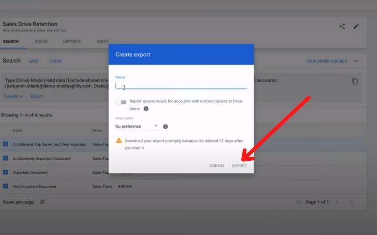The image size is (377, 235).
Task: Click info icon next to Drive items
Action: (146, 109)
